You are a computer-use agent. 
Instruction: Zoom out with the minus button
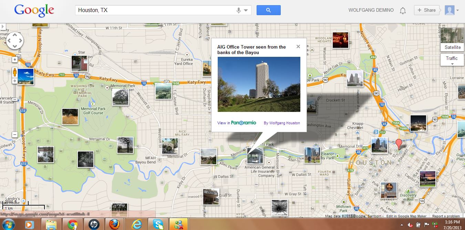[x=14, y=134]
